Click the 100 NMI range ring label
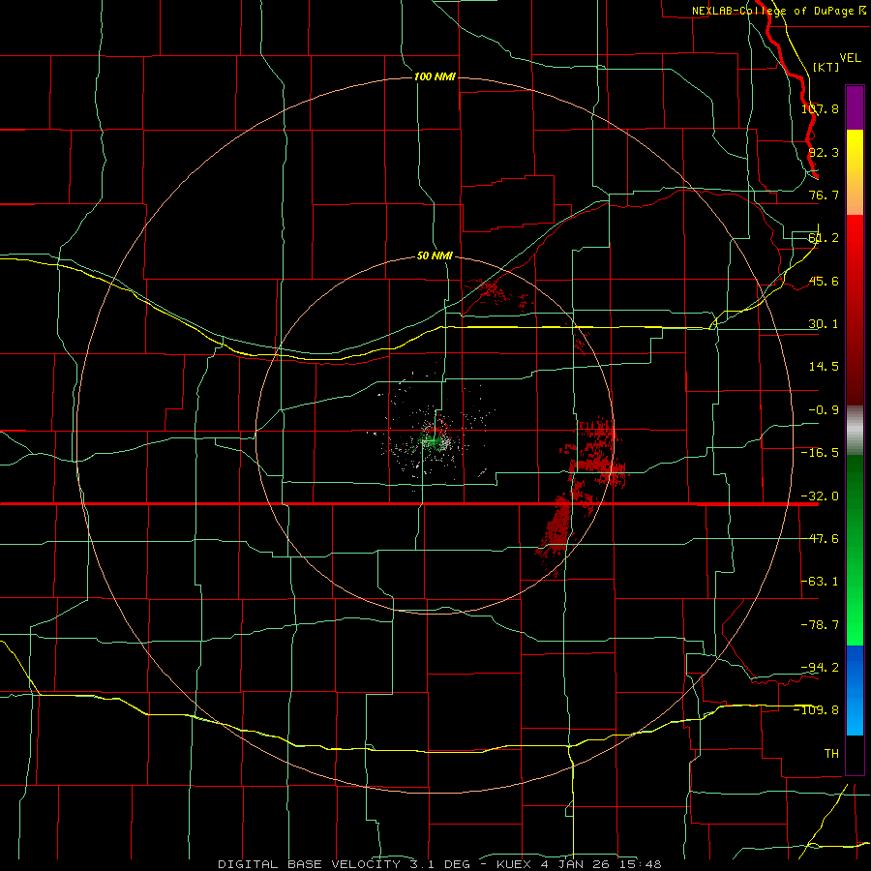The image size is (871, 871). pos(435,76)
